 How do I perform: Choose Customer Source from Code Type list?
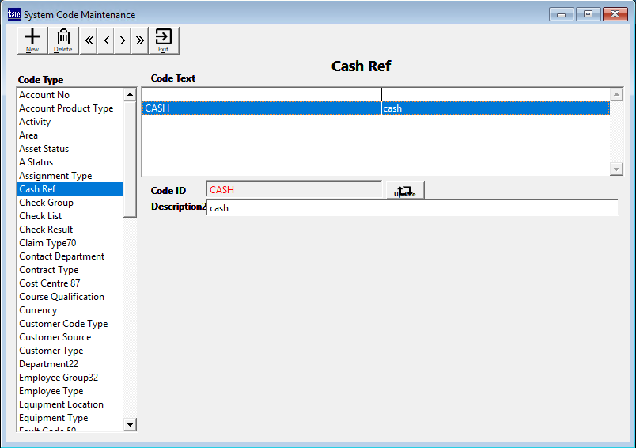click(x=55, y=337)
